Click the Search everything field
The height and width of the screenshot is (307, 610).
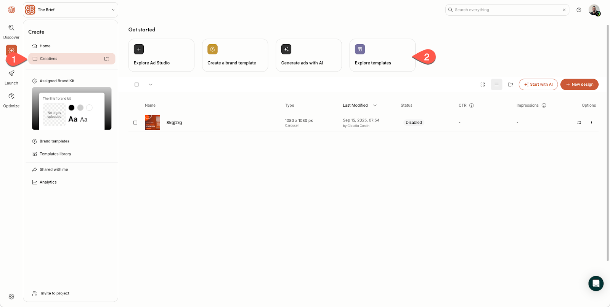coord(506,10)
